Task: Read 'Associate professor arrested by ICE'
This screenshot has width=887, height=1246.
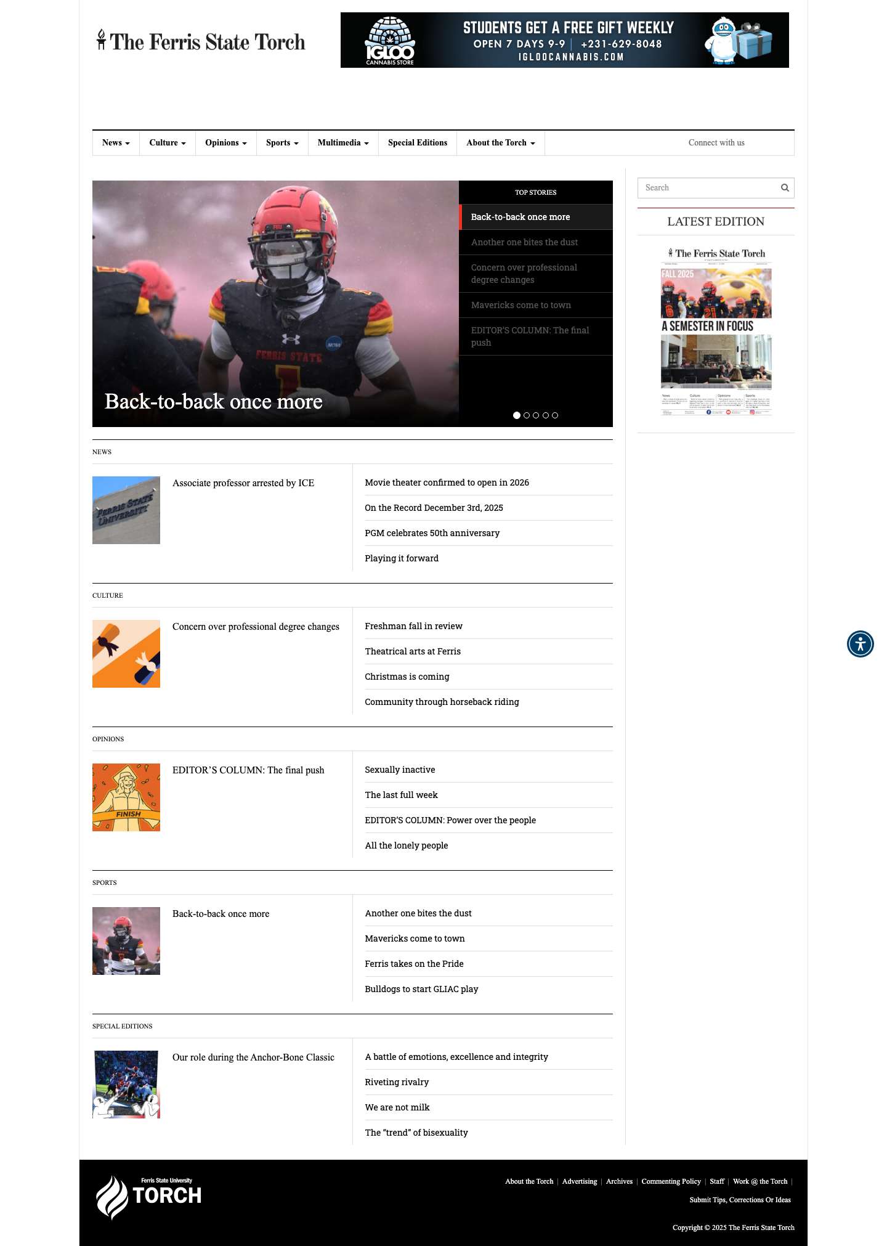Action: (243, 483)
